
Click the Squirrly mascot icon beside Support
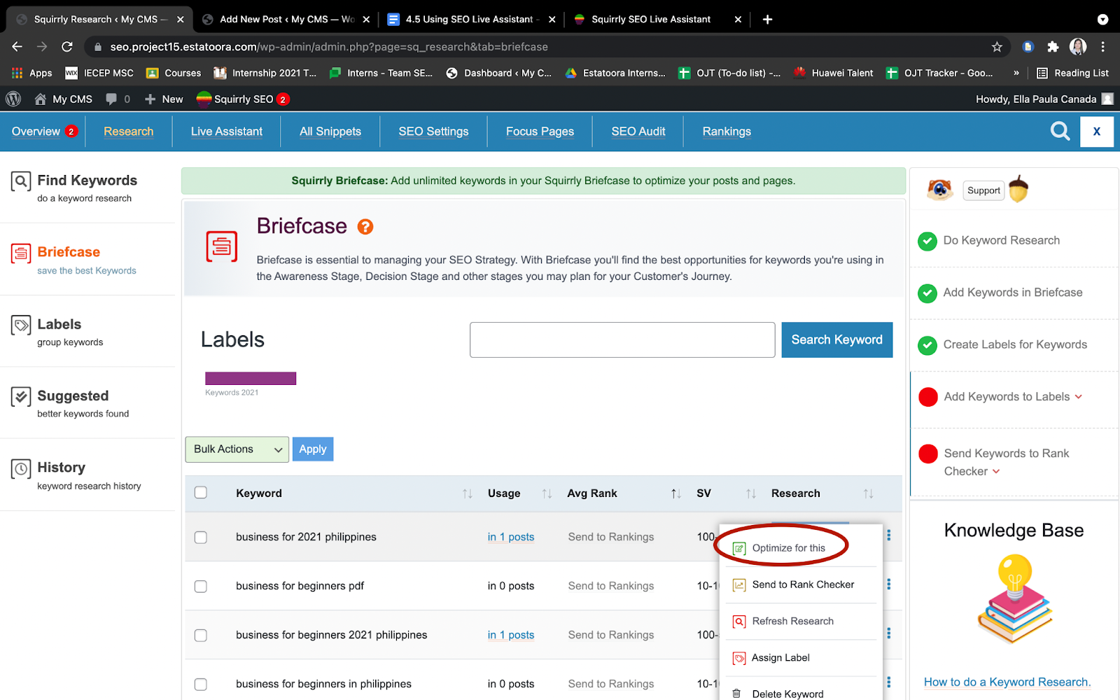[940, 190]
